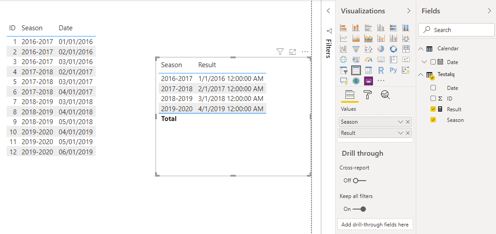The image size is (496, 234).
Task: Open More options ellipsis above table visual
Action: [305, 52]
